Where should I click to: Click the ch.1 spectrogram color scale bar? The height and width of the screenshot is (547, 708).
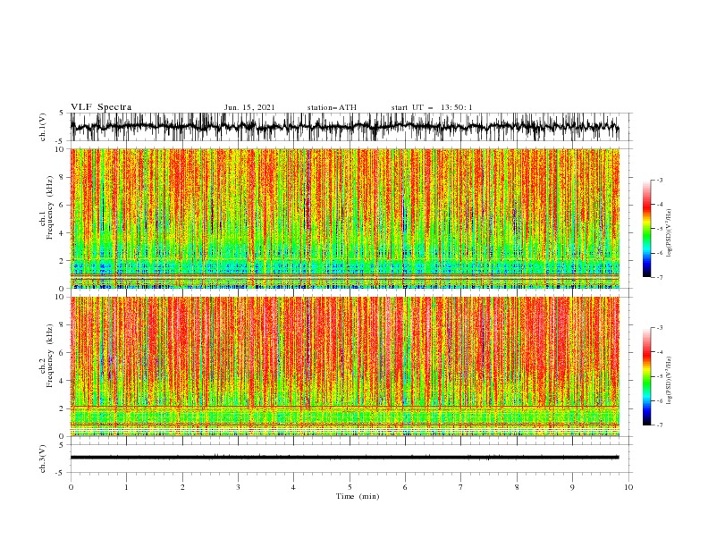[646, 229]
